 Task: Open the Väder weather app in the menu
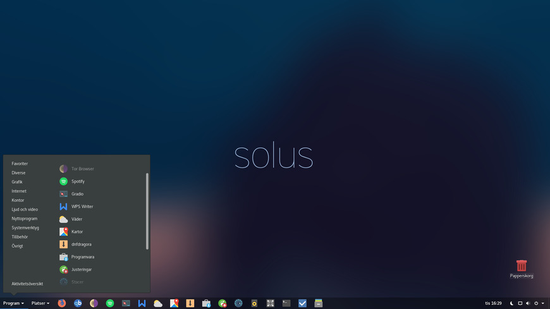click(76, 219)
